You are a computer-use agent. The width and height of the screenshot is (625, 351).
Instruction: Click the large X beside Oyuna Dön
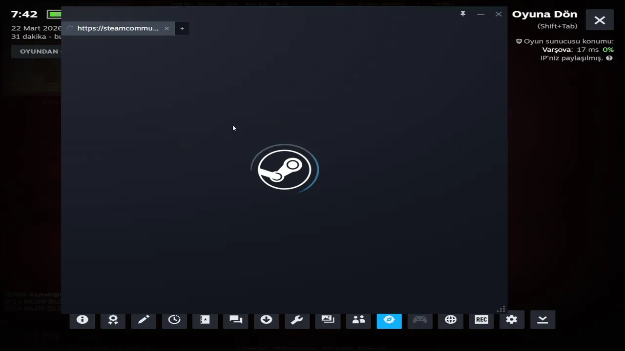click(600, 20)
